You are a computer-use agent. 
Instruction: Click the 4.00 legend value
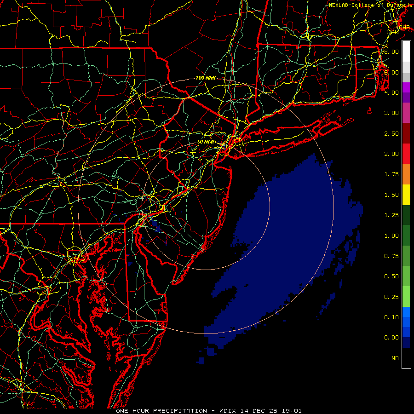click(x=391, y=92)
